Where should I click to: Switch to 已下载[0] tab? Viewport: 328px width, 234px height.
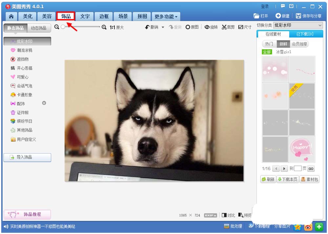pyautogui.click(x=305, y=34)
